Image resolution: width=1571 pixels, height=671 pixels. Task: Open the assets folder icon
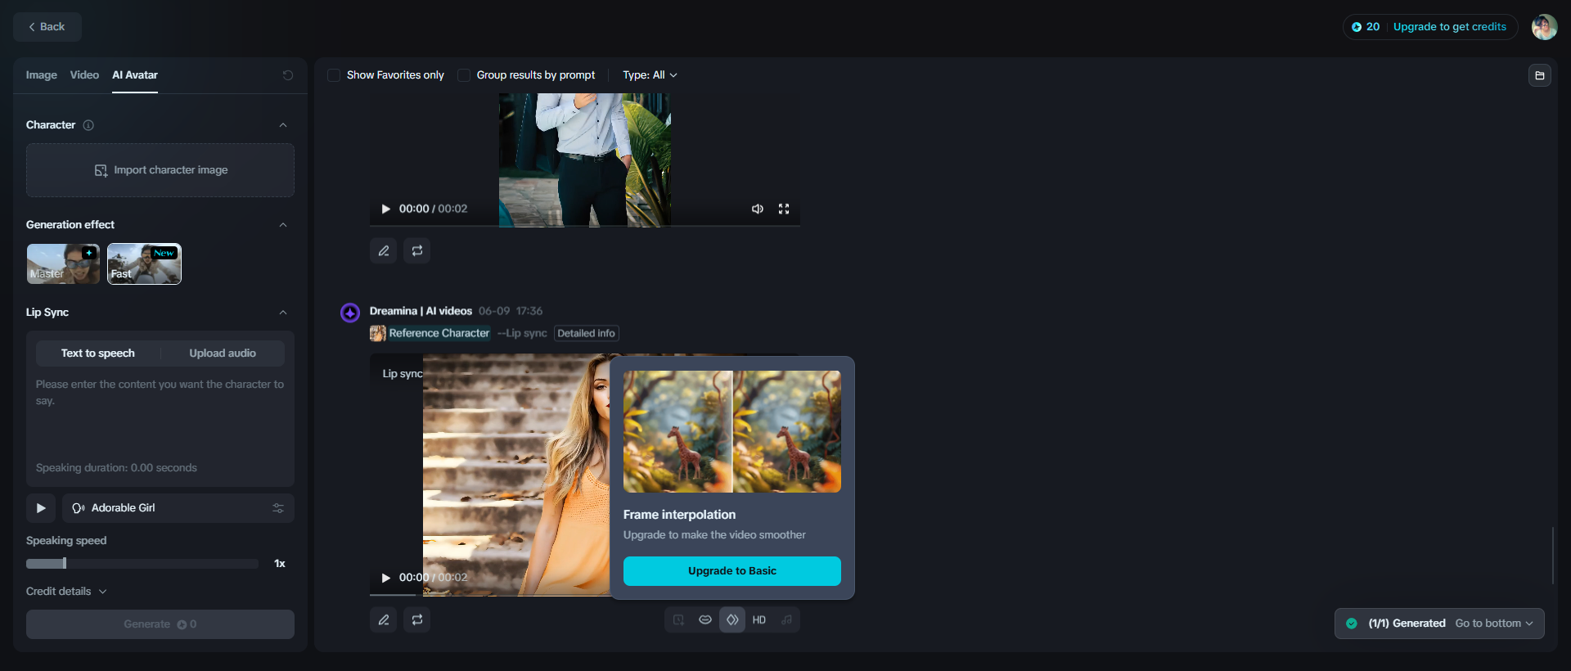1540,75
